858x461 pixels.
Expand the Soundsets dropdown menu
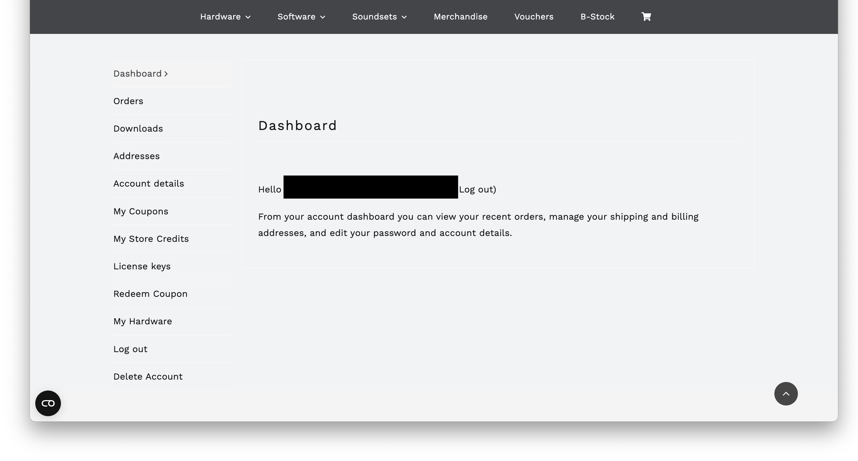pyautogui.click(x=379, y=17)
